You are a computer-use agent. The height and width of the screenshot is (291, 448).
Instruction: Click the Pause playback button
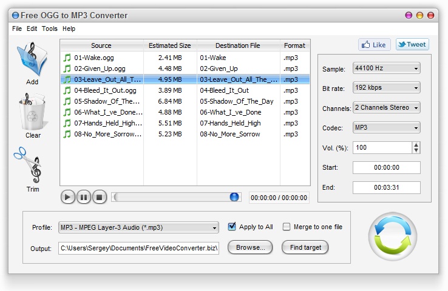(84, 197)
